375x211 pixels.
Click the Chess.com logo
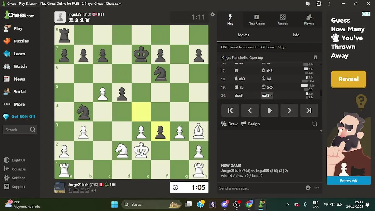point(19,15)
